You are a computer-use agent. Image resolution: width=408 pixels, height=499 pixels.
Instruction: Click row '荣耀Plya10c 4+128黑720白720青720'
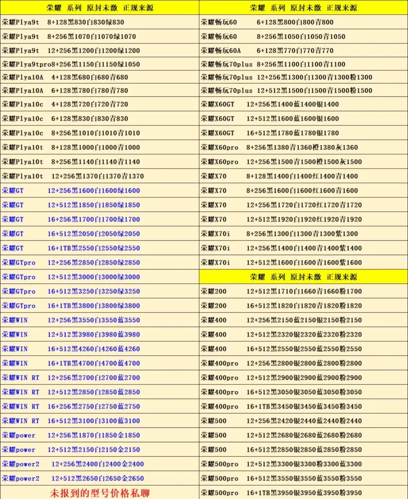coord(100,104)
